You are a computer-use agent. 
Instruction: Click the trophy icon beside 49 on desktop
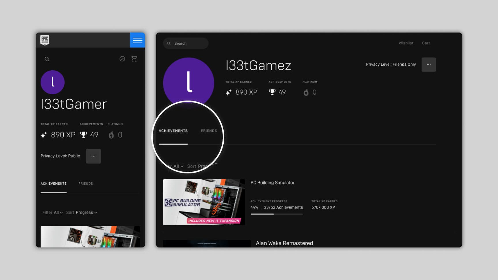pos(272,92)
